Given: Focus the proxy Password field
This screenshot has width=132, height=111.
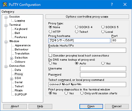Looking at the screenshot, I should click(x=103, y=75).
